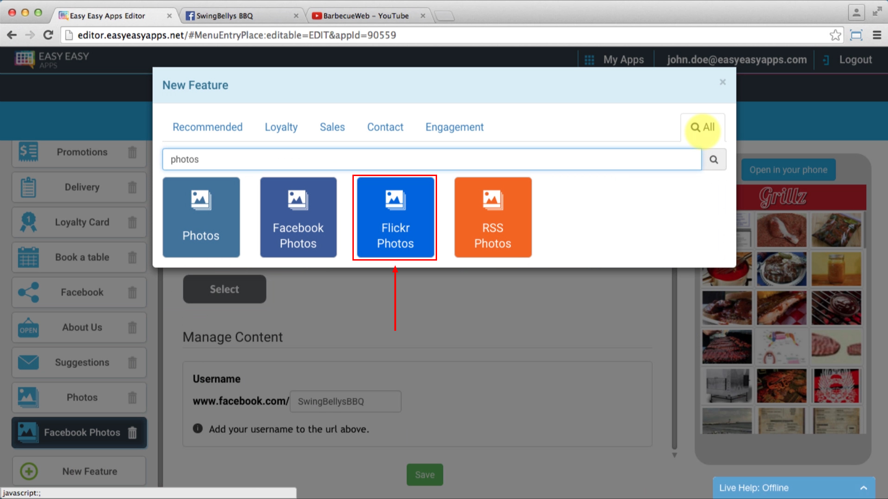Expand the Loyalty tab category
This screenshot has width=888, height=499.
click(x=281, y=127)
